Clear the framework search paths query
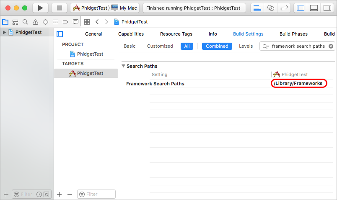This screenshot has width=337, height=200. pyautogui.click(x=331, y=46)
